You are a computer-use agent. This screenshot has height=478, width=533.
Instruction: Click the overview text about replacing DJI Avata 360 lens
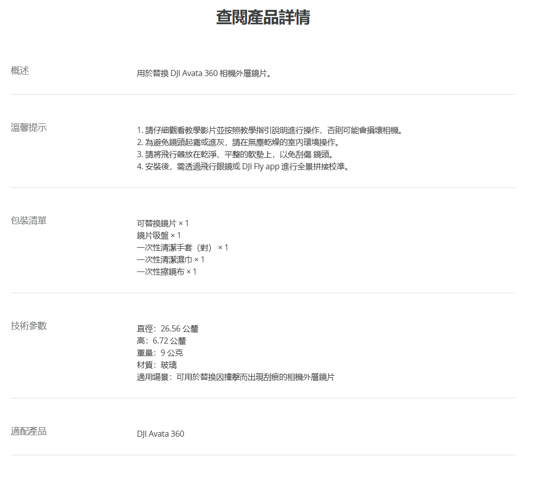tap(205, 74)
